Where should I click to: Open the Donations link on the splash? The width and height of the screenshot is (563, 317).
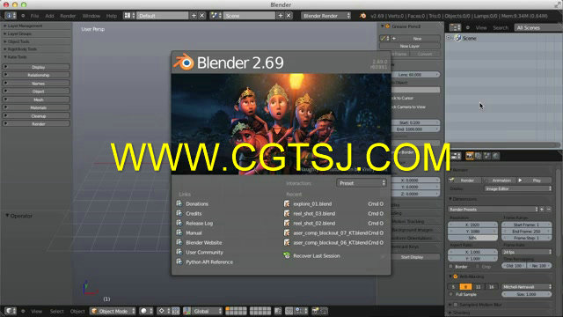[x=197, y=203]
